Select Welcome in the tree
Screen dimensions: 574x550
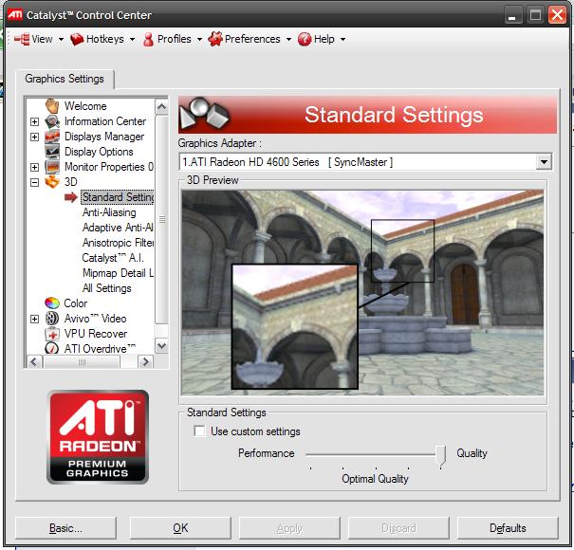(85, 106)
